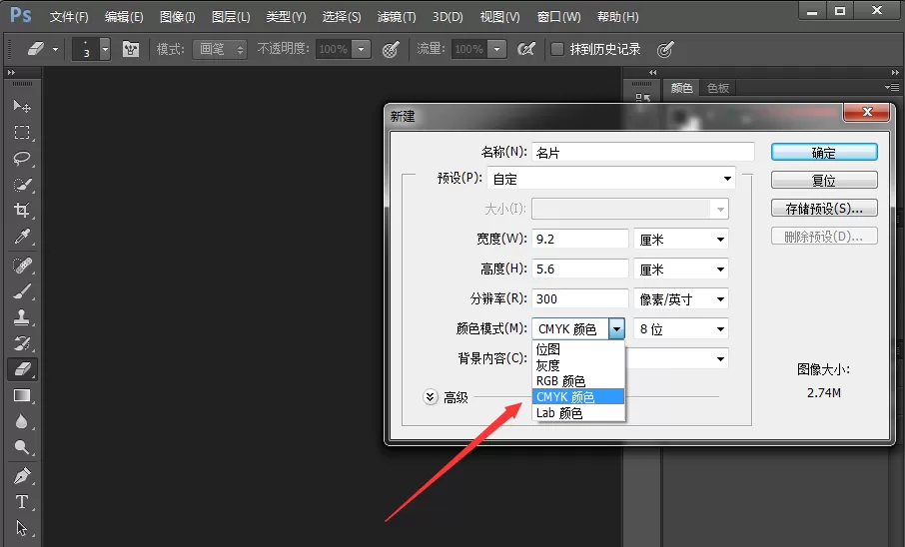
Task: Open the Color panel options menu
Action: tap(892, 87)
